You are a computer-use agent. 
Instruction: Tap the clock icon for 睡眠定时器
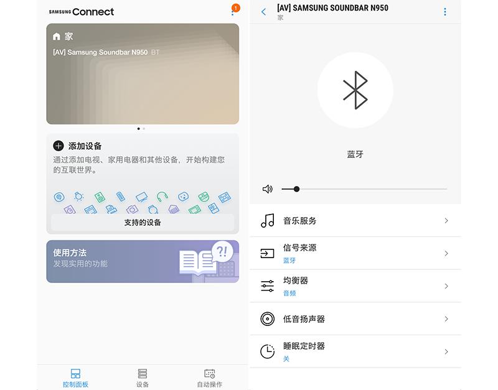tap(268, 351)
